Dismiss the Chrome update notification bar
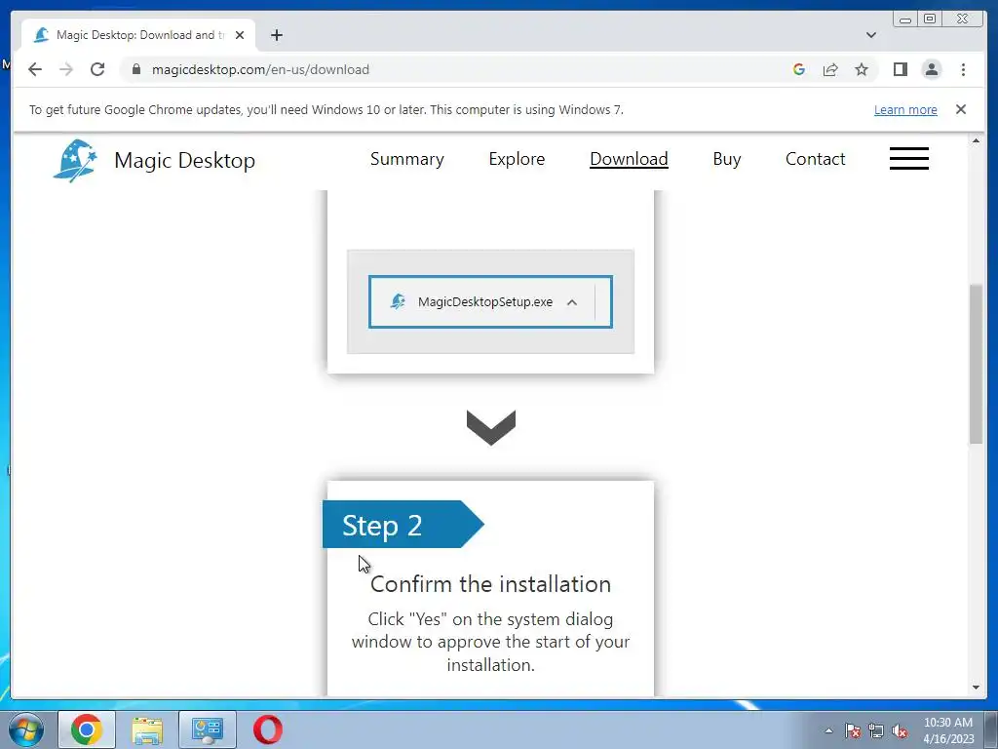The width and height of the screenshot is (998, 749). (960, 109)
